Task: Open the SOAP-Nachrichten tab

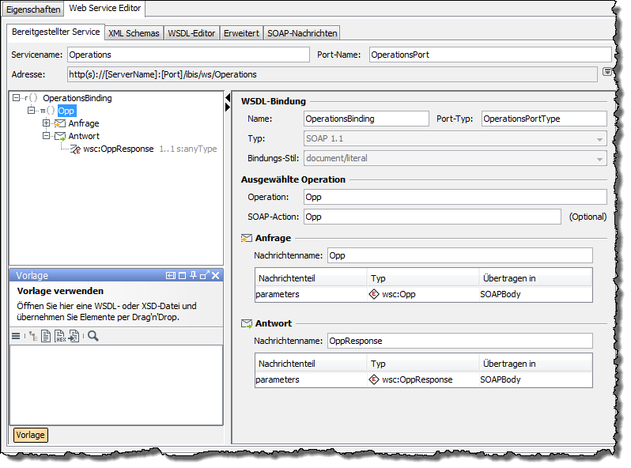Action: point(302,33)
